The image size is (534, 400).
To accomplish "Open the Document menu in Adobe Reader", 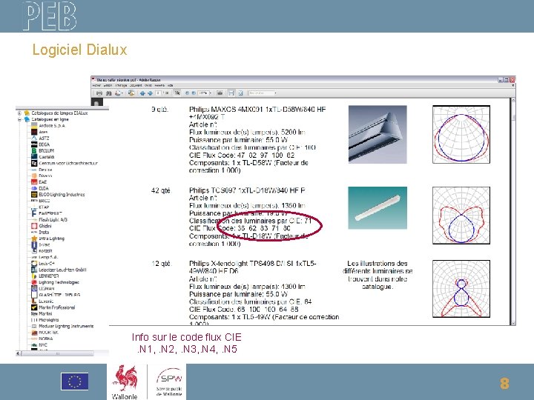I will (x=136, y=85).
